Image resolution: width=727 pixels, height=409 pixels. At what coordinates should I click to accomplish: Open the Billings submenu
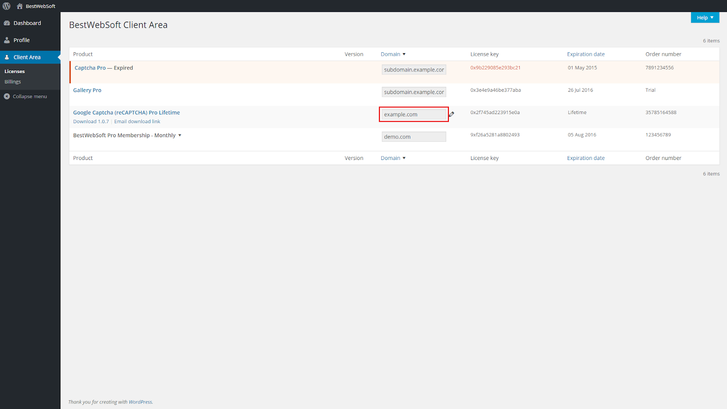click(13, 82)
